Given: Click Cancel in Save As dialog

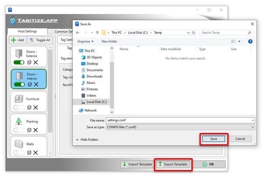Looking at the screenshot, I should pos(240,139).
